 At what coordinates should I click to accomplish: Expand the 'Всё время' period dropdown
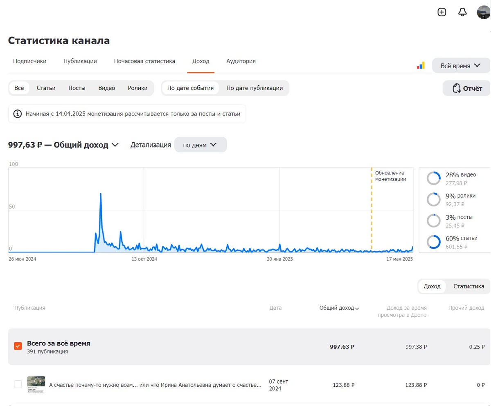pos(461,65)
